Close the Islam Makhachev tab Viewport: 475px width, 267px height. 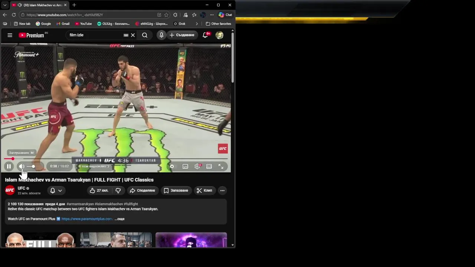pyautogui.click(x=65, y=5)
